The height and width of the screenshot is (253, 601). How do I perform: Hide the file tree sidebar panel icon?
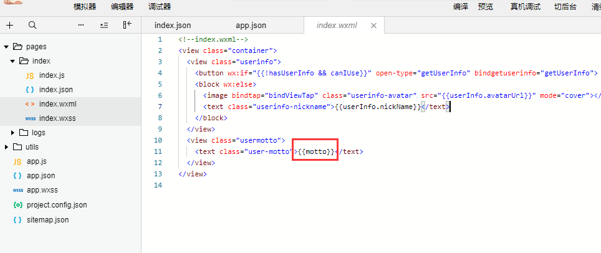pyautogui.click(x=127, y=26)
